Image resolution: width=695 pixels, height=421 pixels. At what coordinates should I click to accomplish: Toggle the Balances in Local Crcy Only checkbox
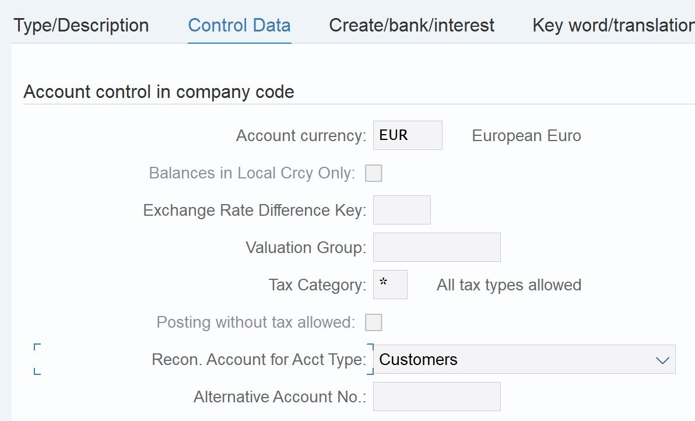(x=373, y=173)
